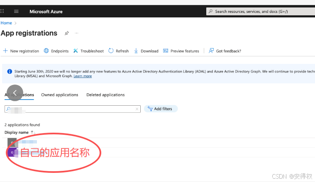Viewport: 315px width, 182px height.
Task: Refresh the app registrations list
Action: click(119, 51)
